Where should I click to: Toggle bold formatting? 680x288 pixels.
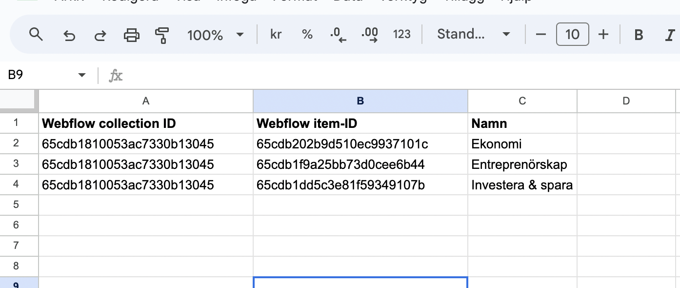[638, 35]
